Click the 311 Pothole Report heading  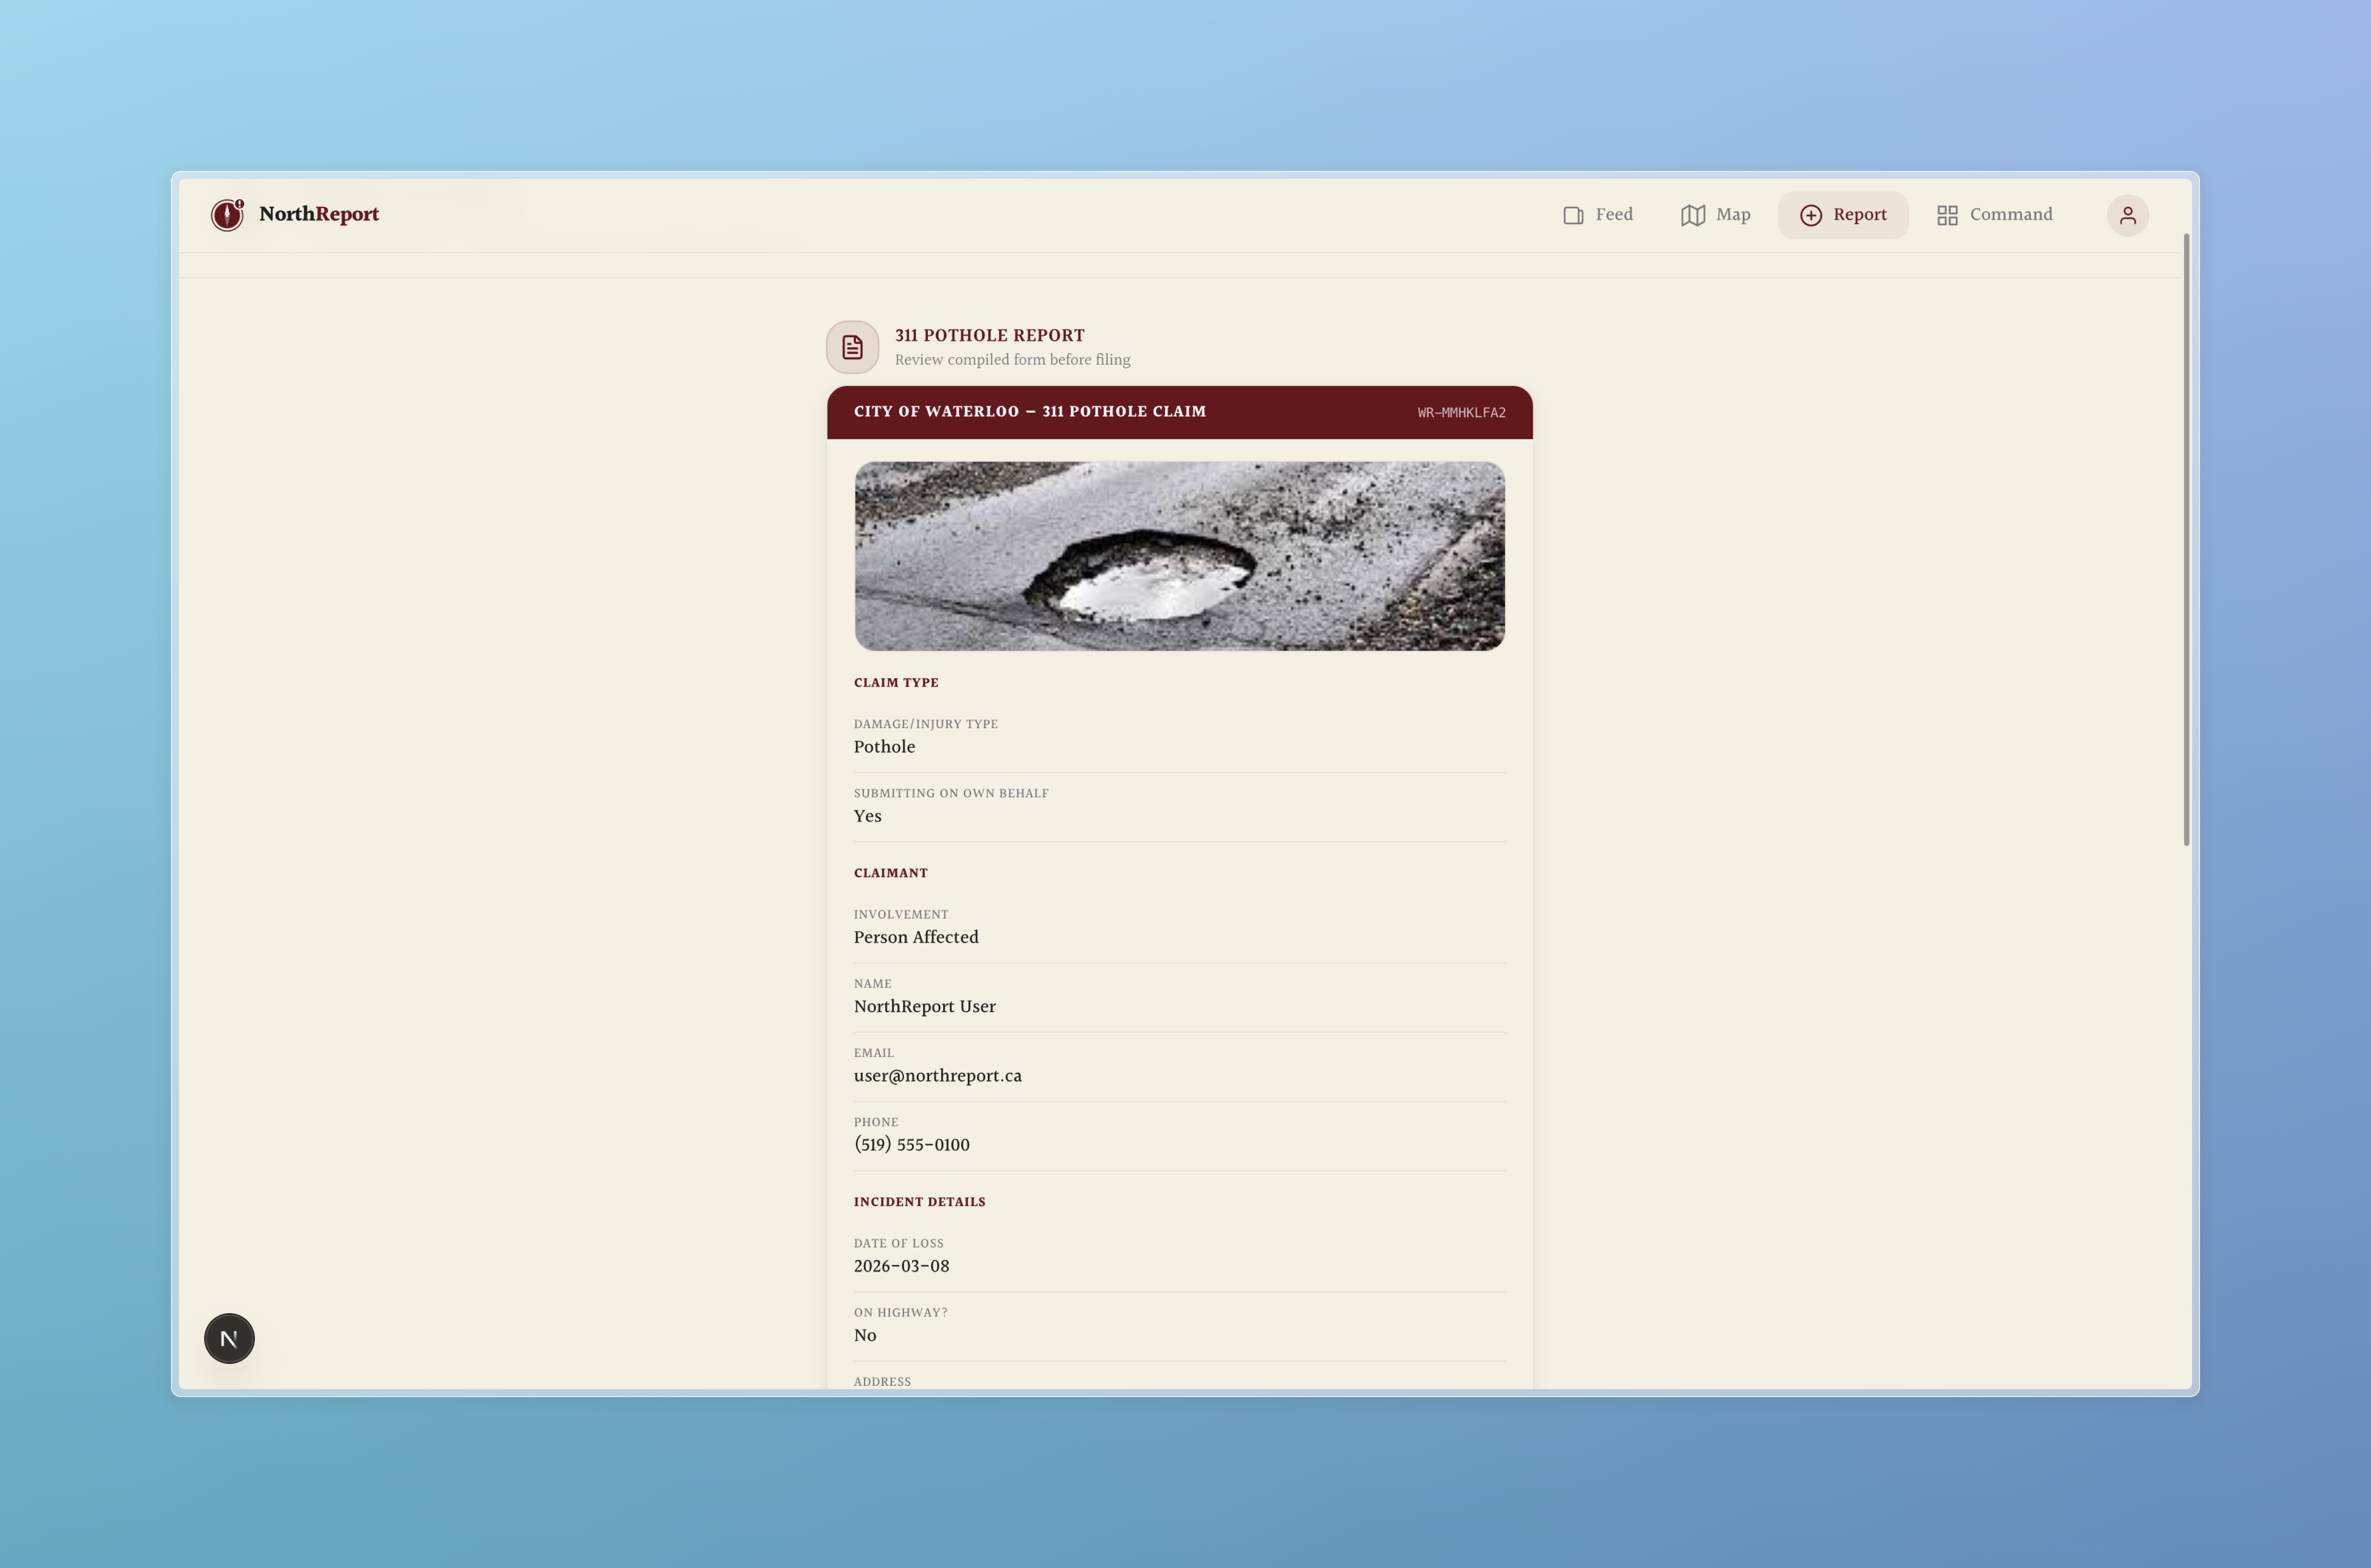click(989, 335)
